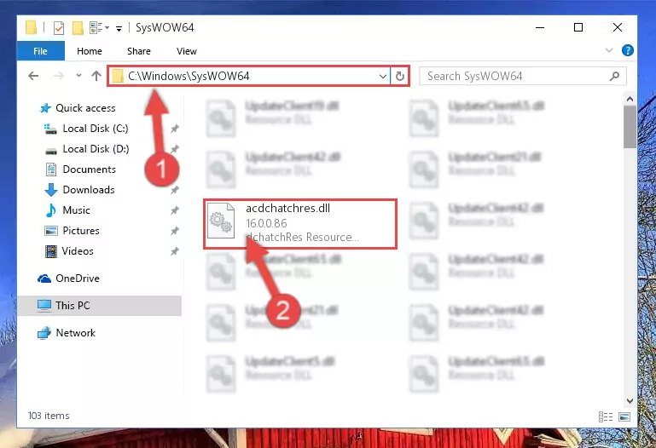Open Videos in the sidebar
Image resolution: width=656 pixels, height=448 pixels.
click(78, 251)
